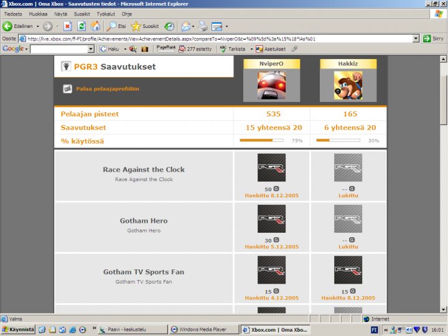448x336 pixels.
Task: Open the Tiedosto menu
Action: (x=13, y=14)
